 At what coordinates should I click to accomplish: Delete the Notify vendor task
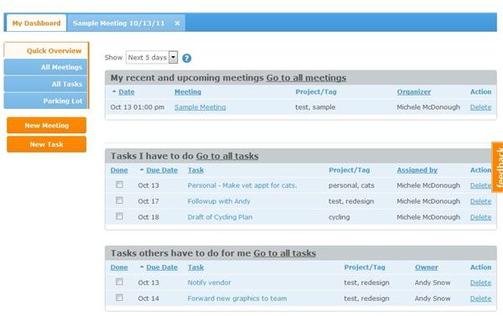click(480, 282)
